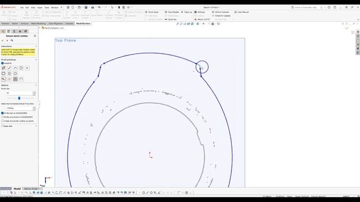Click Check for Update
Image resolution: width=360 pixels, height=202 pixels.
[x=221, y=16]
